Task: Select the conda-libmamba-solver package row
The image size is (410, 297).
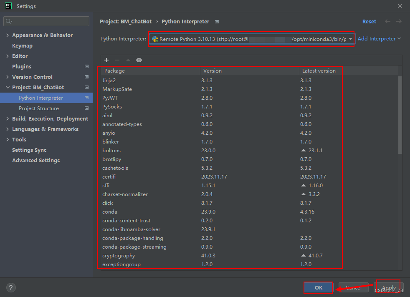Action: [249, 229]
